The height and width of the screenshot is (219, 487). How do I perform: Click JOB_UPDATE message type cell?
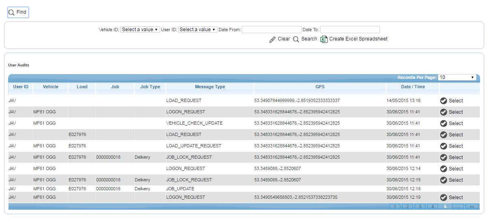click(x=180, y=189)
